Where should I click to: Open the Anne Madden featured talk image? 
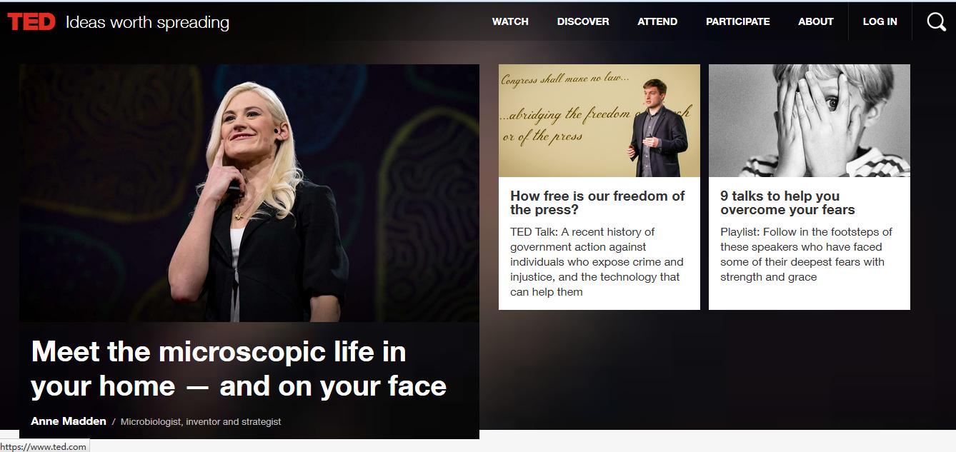click(249, 193)
